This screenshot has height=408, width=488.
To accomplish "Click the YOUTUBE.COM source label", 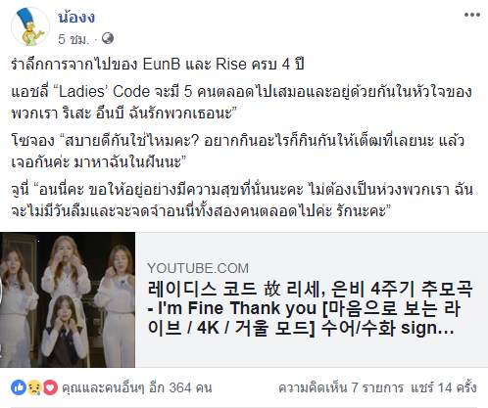I will point(198,268).
